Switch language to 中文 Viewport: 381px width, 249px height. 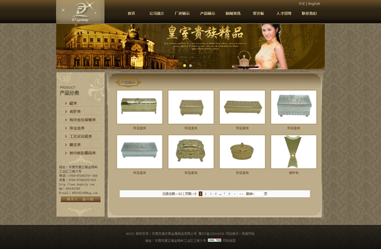(302, 4)
